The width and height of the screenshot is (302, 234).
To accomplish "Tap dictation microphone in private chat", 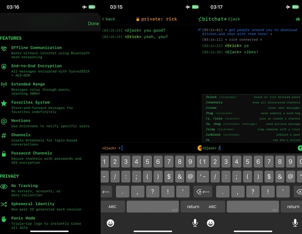I will point(195,223).
